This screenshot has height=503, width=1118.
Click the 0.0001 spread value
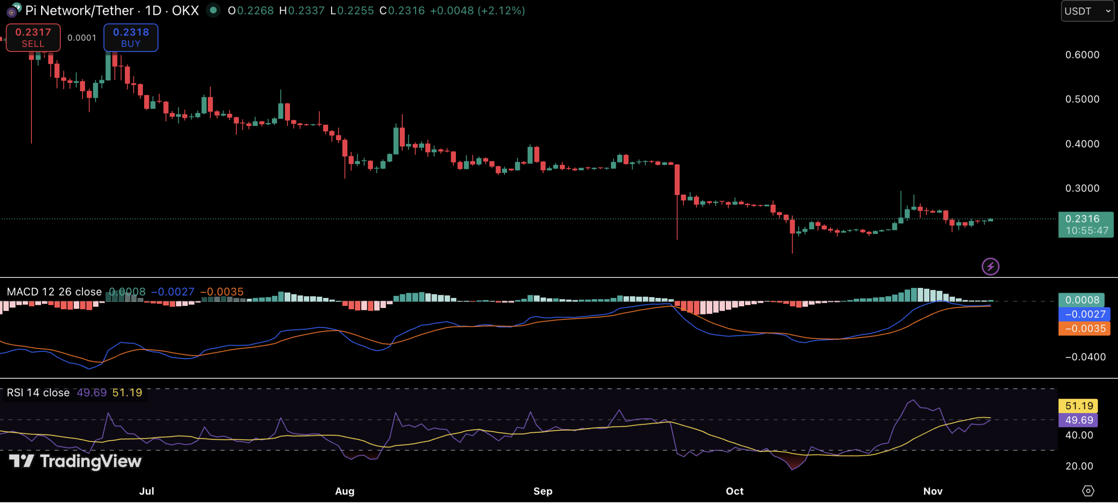[x=82, y=38]
